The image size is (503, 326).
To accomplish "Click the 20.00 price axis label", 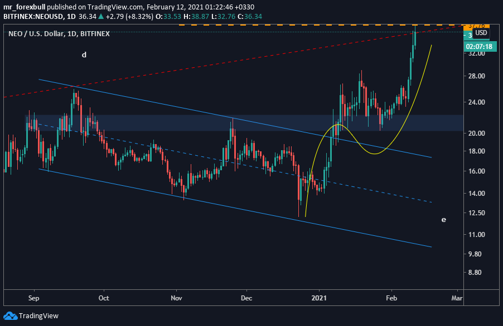I will click(x=477, y=134).
